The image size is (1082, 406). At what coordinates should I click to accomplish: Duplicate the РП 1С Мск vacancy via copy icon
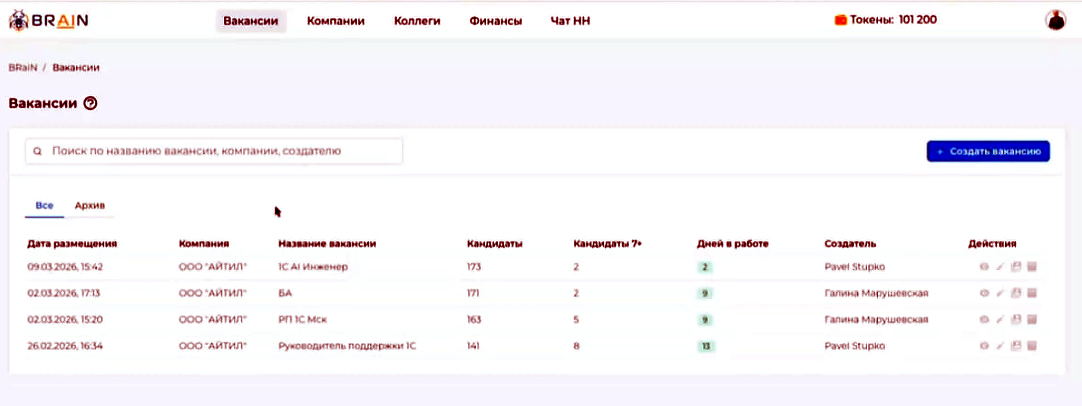1016,319
